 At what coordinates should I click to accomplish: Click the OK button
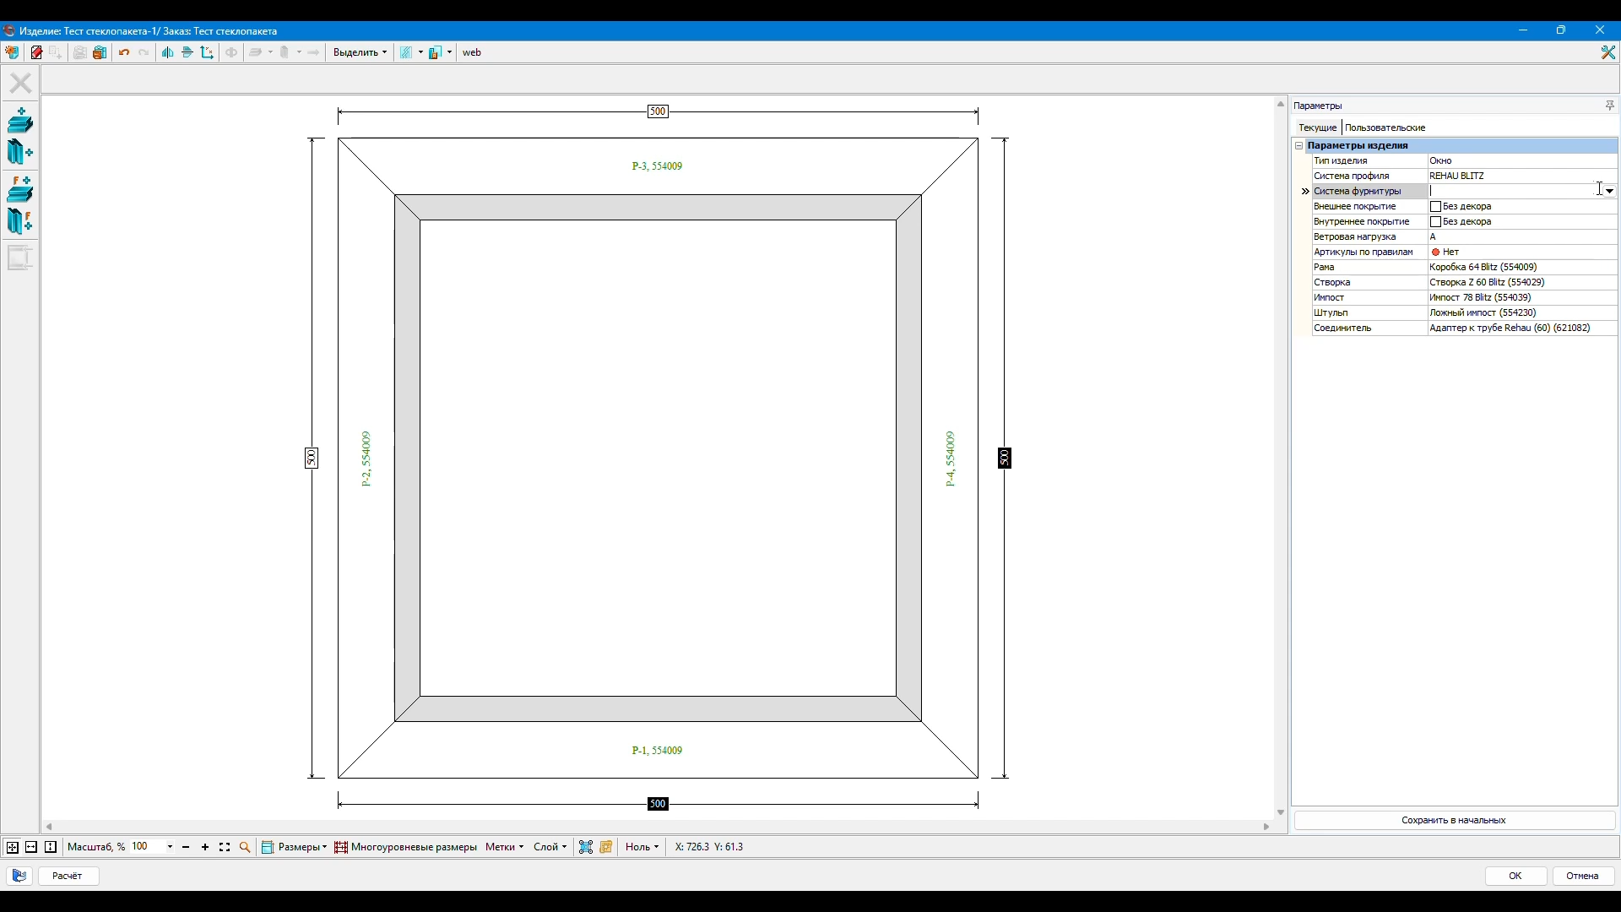pos(1516,877)
